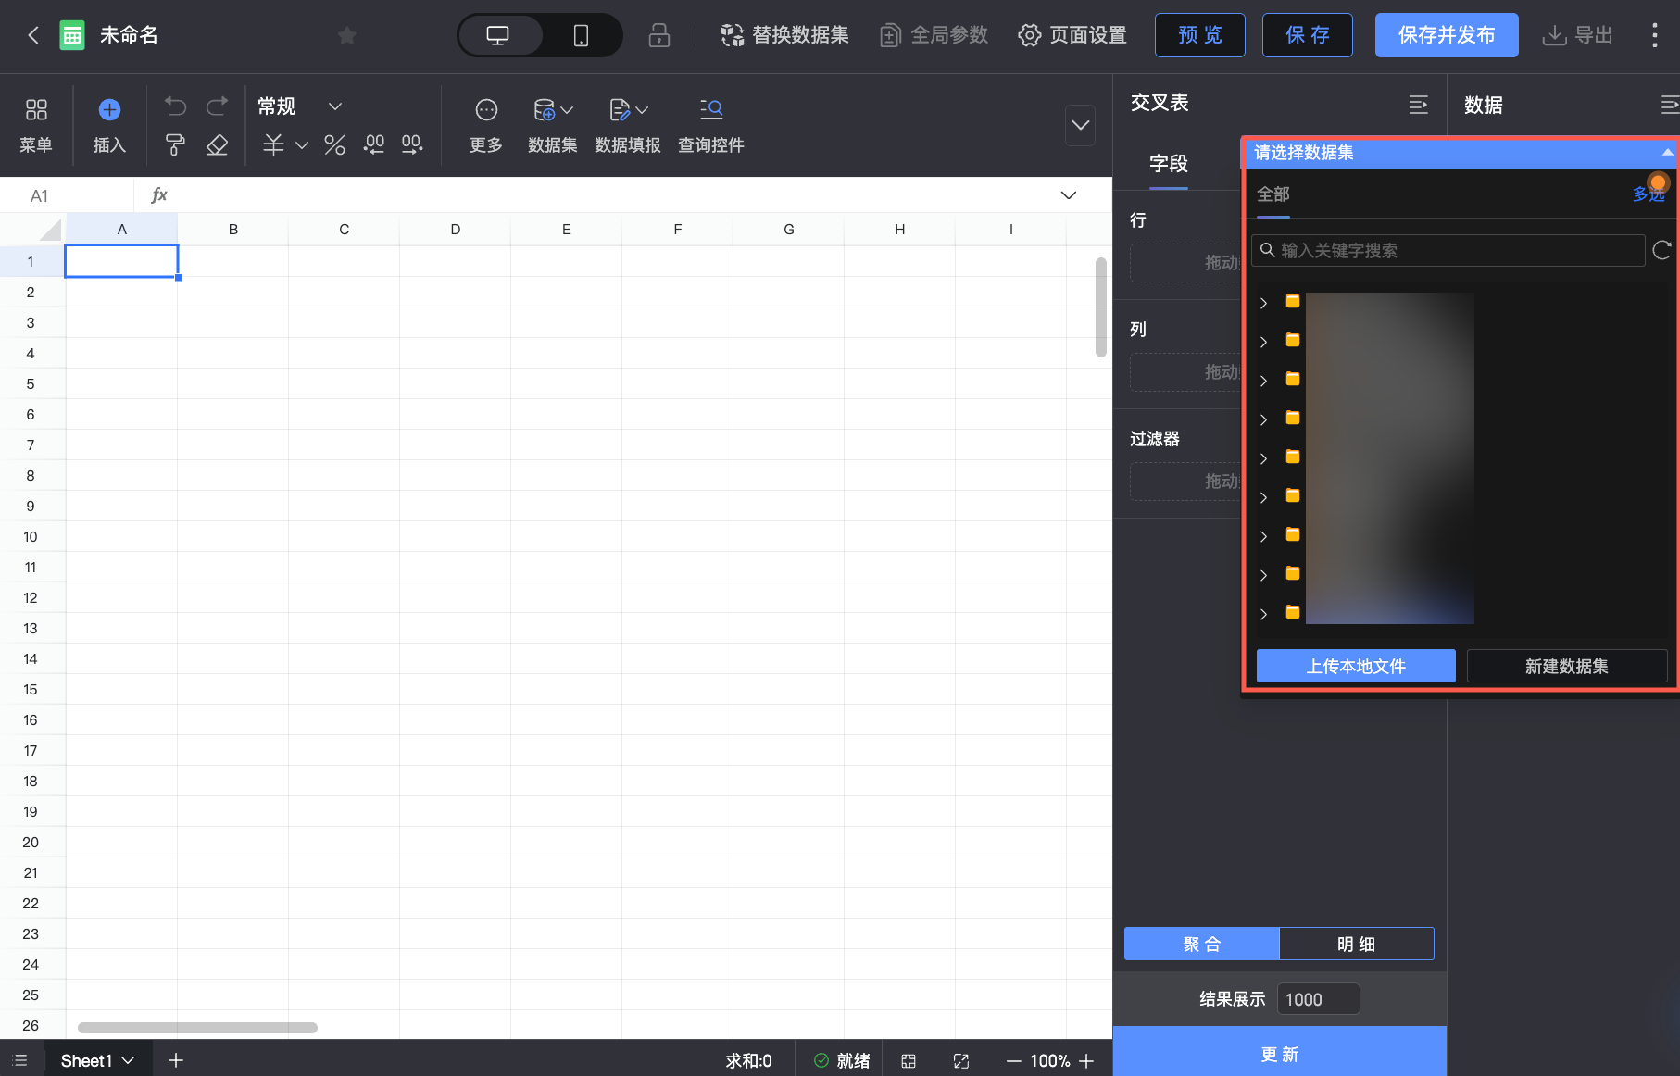Zoom out with the minus button
The height and width of the screenshot is (1076, 1680).
(1014, 1061)
